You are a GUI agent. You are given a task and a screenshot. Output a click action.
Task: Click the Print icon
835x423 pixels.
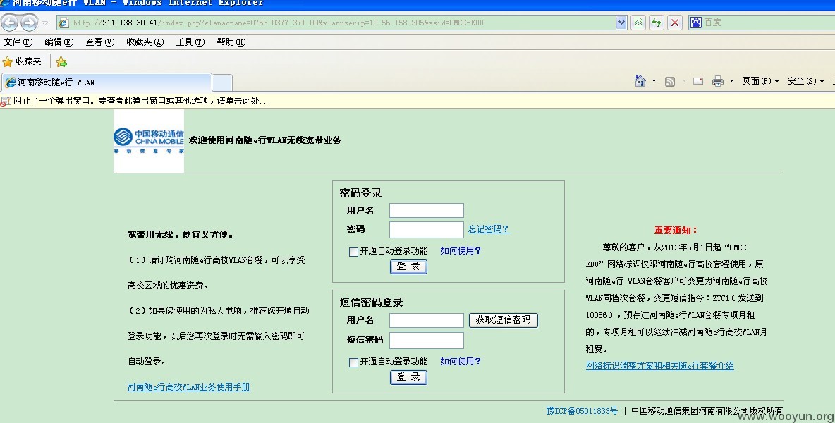pos(718,81)
